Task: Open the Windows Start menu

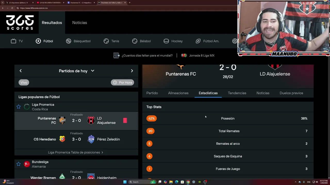Action: click(125, 182)
